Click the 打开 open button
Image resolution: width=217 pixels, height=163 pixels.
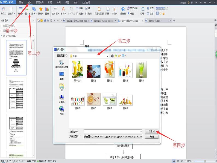152,132
